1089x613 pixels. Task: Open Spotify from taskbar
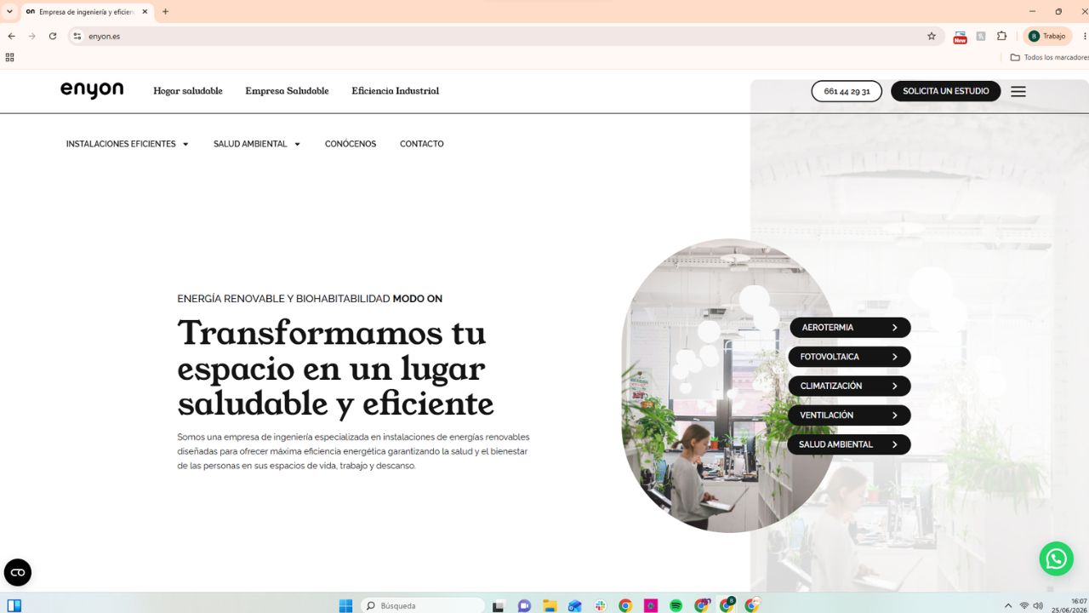tap(676, 606)
